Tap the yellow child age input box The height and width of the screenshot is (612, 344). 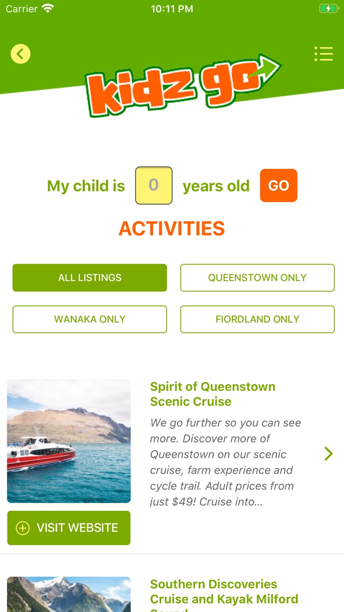click(x=154, y=185)
